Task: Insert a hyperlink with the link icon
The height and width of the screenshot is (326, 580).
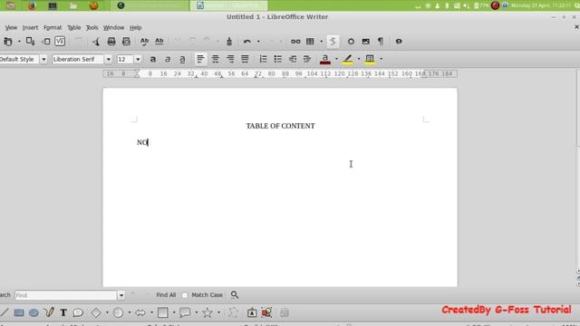Action: point(295,42)
